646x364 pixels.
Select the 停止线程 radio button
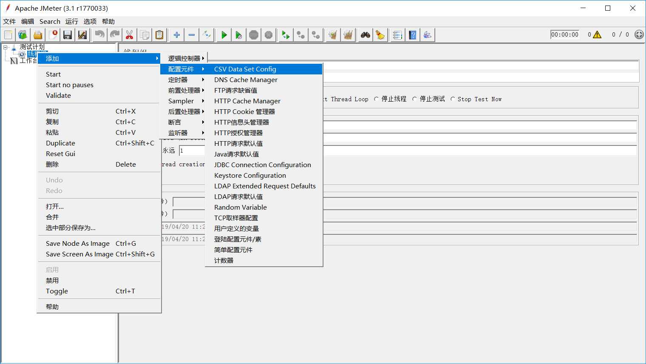(376, 99)
